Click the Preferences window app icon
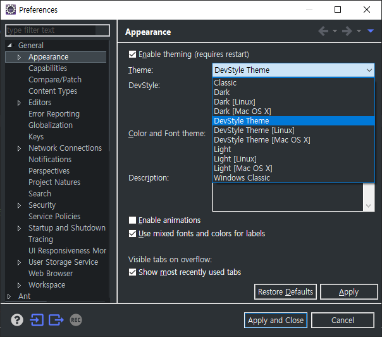This screenshot has width=382, height=337. (x=11, y=10)
